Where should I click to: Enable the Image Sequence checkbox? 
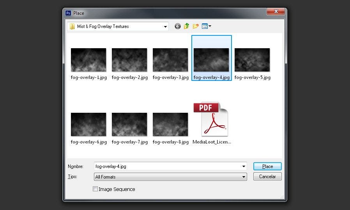coord(95,189)
